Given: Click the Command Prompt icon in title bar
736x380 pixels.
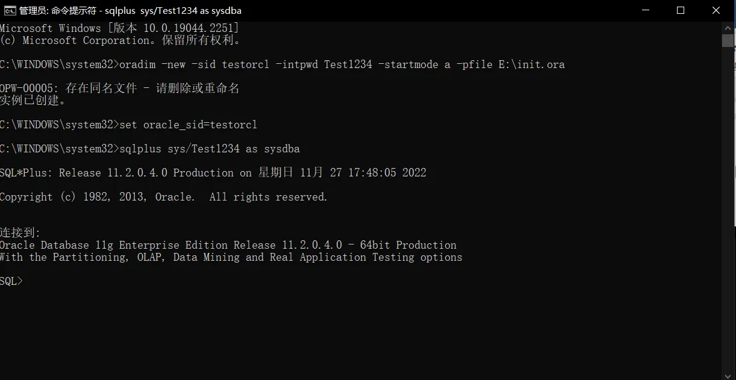Looking at the screenshot, I should (x=10, y=10).
